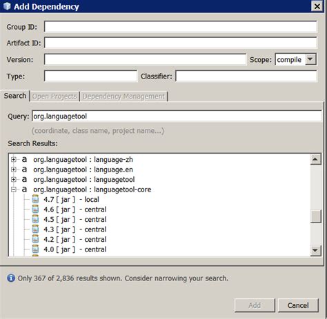Click the Version input field
327x319 pixels.
[145, 59]
